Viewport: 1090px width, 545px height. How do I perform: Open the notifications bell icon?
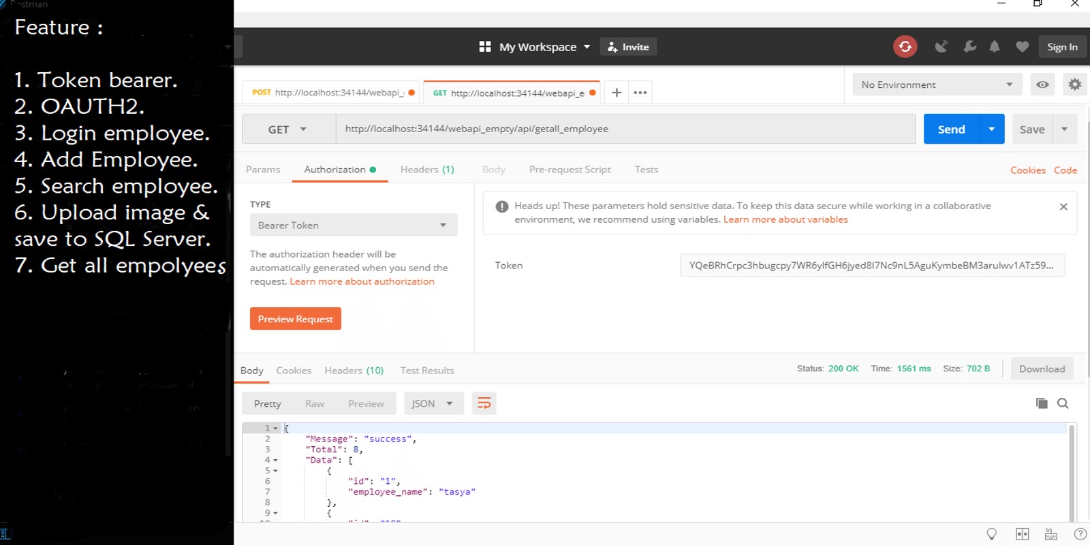[995, 46]
